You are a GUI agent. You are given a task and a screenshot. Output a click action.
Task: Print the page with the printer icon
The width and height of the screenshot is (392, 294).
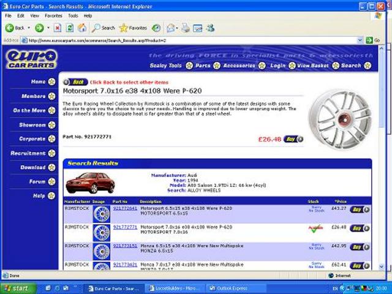(186, 28)
